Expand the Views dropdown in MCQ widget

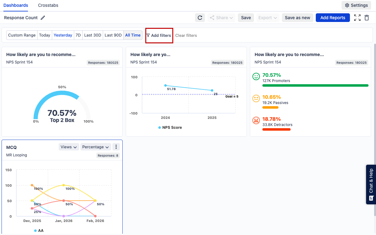point(69,147)
